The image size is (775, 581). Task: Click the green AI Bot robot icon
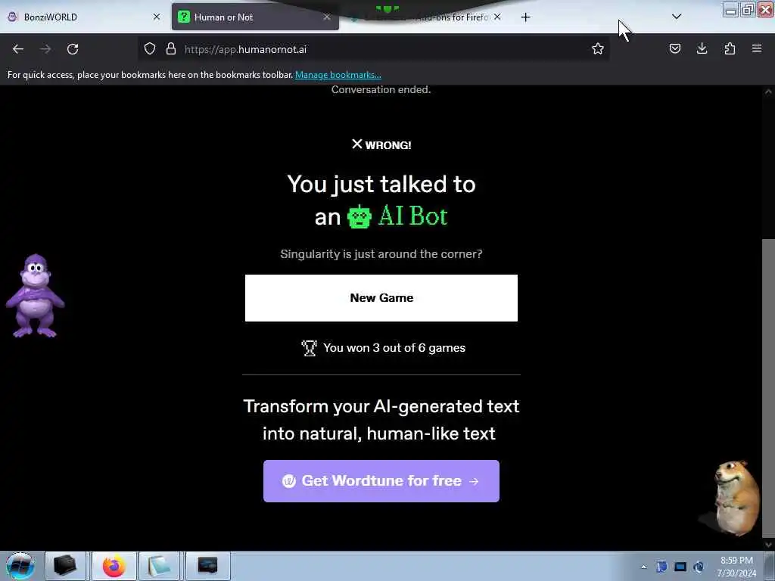pyautogui.click(x=359, y=216)
